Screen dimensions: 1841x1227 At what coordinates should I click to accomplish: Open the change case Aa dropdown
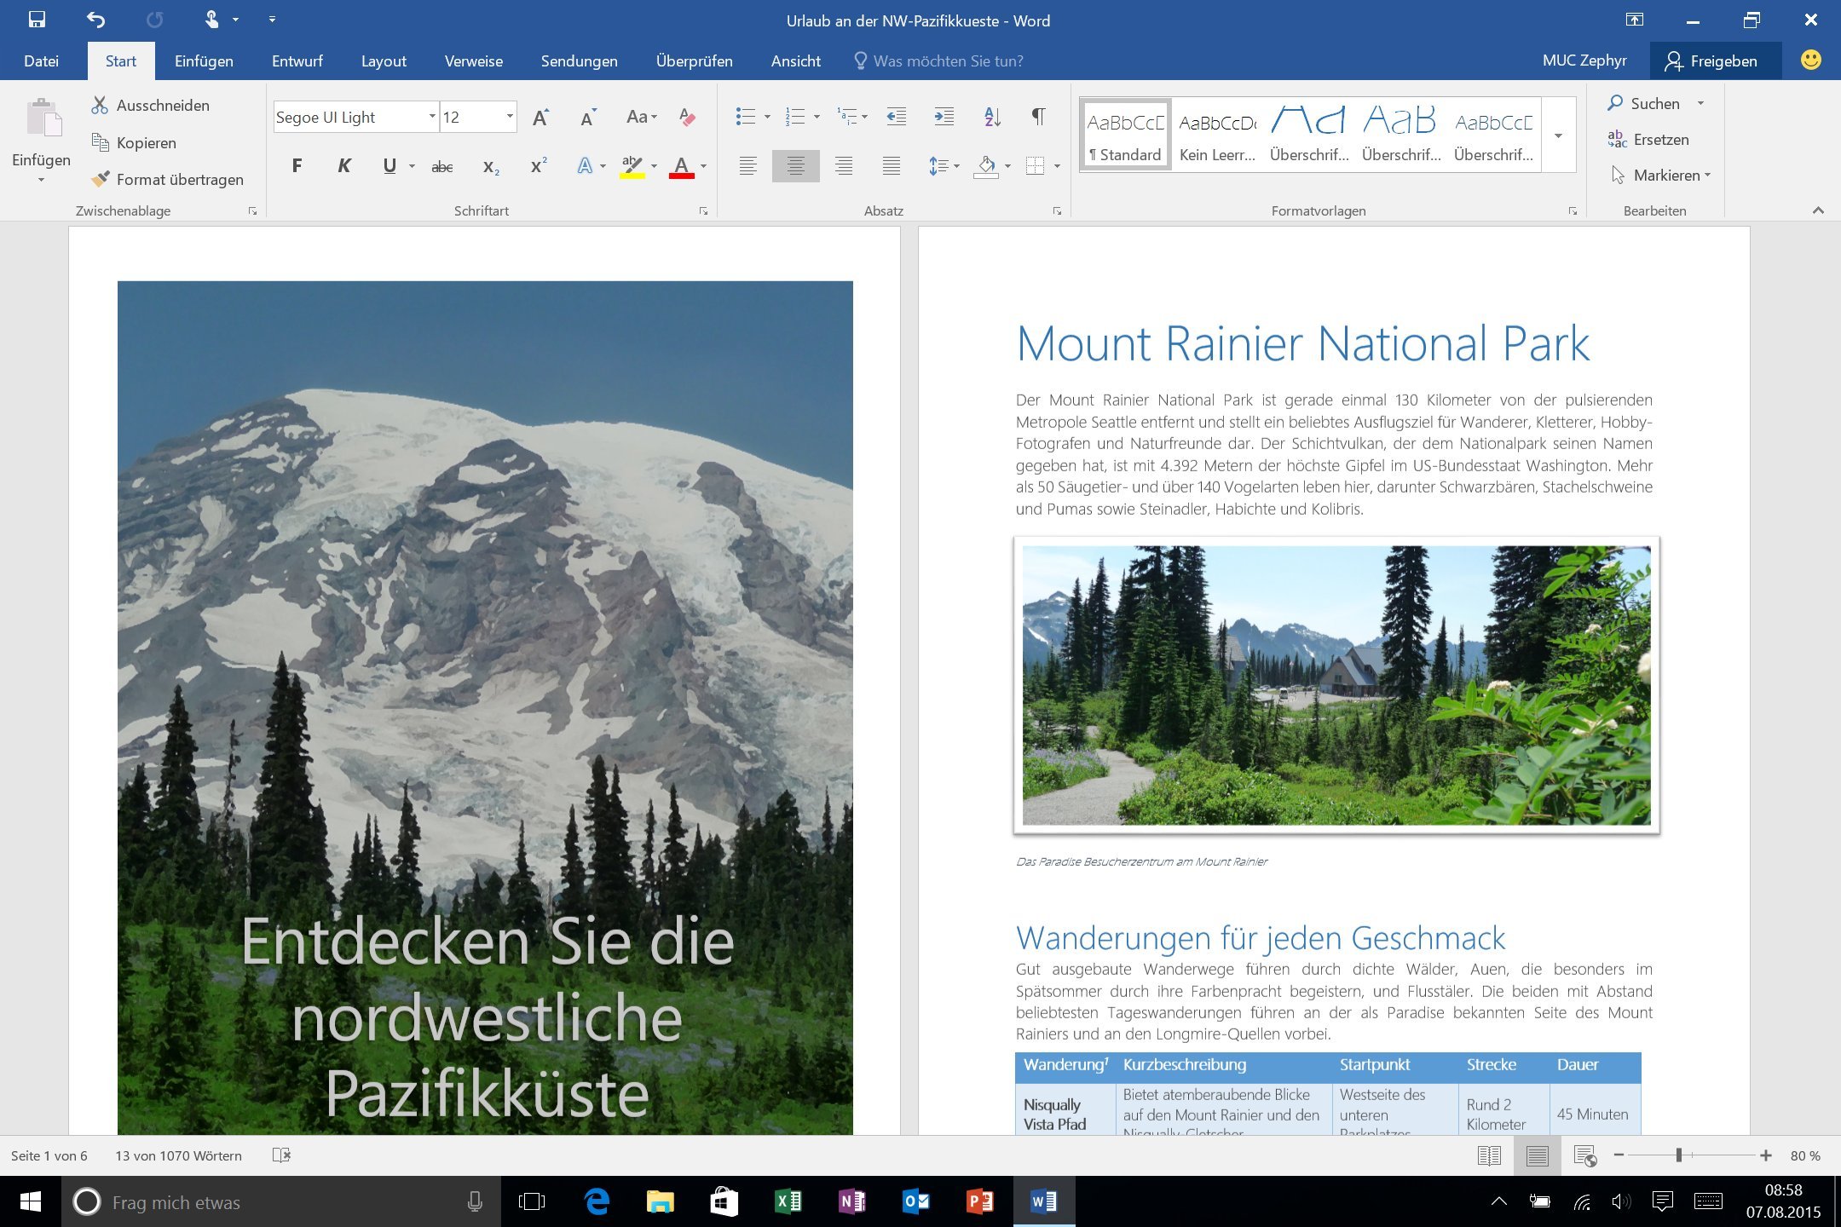641,118
